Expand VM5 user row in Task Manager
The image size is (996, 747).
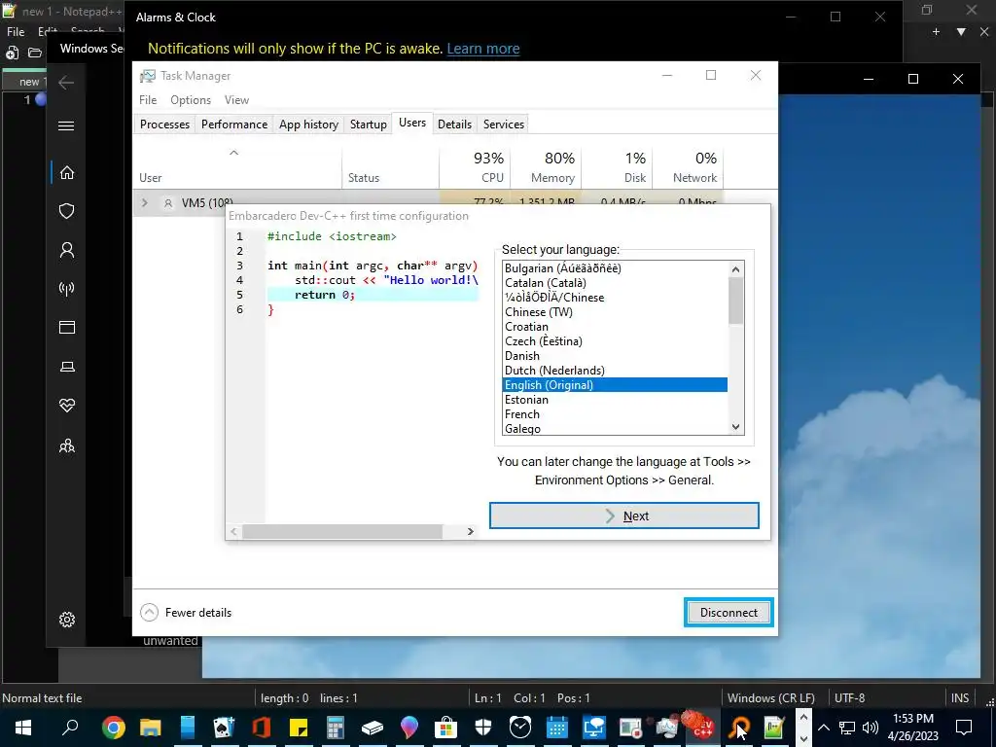tap(145, 202)
